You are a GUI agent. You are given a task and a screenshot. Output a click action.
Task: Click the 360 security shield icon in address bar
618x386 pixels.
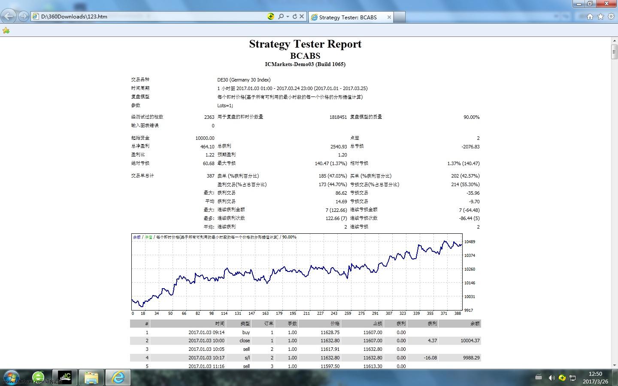(x=270, y=16)
